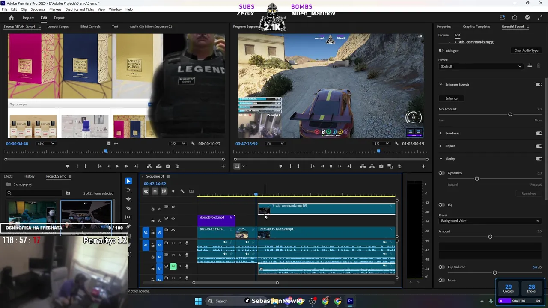Toggle Linked Selection in timeline
This screenshot has height=308, width=548.
pyautogui.click(x=164, y=191)
